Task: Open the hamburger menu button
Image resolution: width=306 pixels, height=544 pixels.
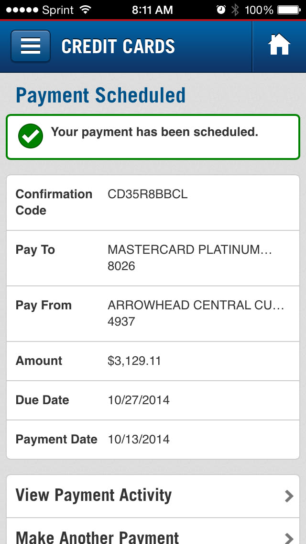Action: point(31,46)
